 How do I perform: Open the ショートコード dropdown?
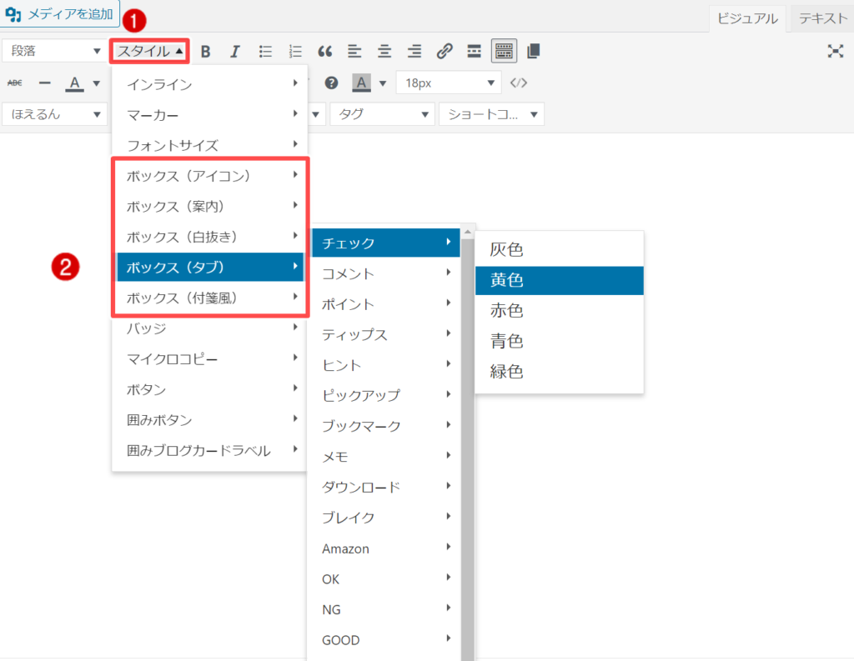click(492, 114)
